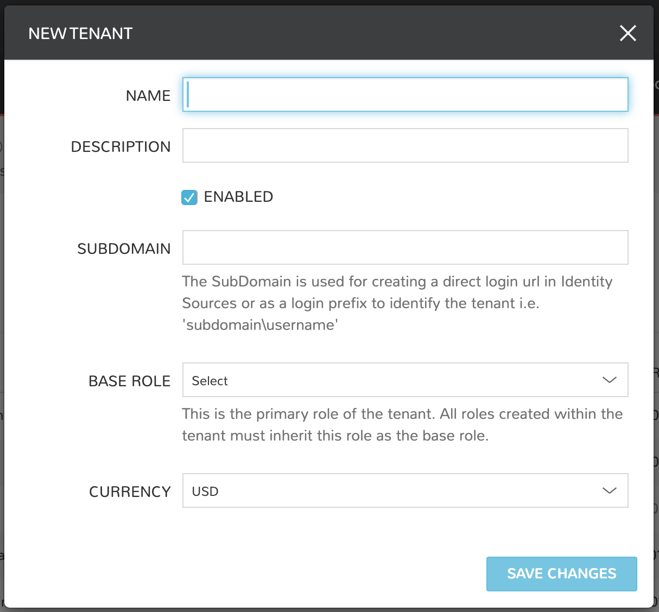Click the 'Select' placeholder in Base Role
Image resolution: width=659 pixels, height=612 pixels.
tap(210, 381)
